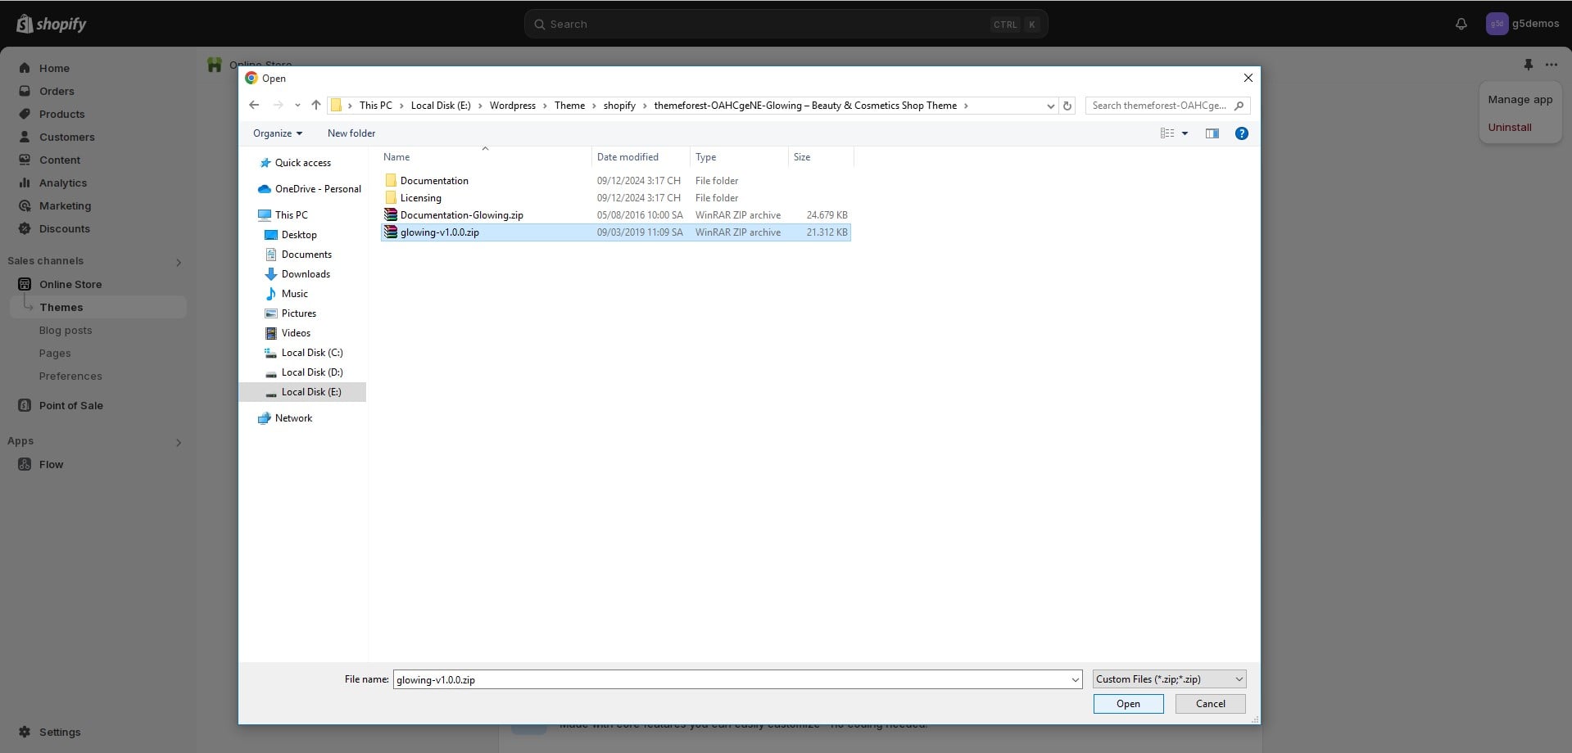Refresh the folder listing
This screenshot has width=1572, height=753.
(x=1067, y=106)
